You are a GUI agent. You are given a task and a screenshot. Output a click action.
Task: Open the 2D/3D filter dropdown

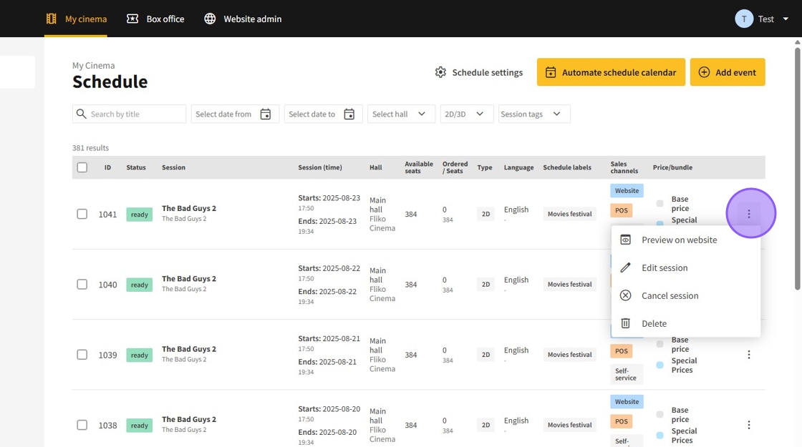click(x=466, y=114)
